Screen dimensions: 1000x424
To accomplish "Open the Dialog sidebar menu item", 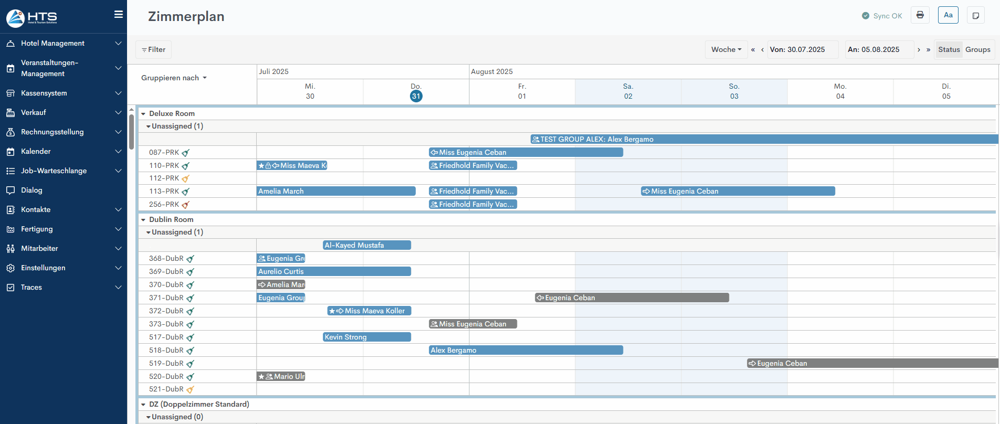I will [31, 190].
